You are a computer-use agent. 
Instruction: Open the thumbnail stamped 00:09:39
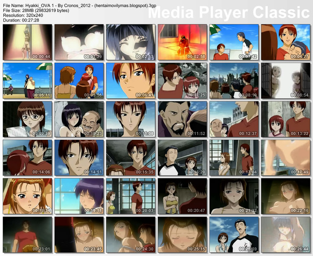pos(27,119)
